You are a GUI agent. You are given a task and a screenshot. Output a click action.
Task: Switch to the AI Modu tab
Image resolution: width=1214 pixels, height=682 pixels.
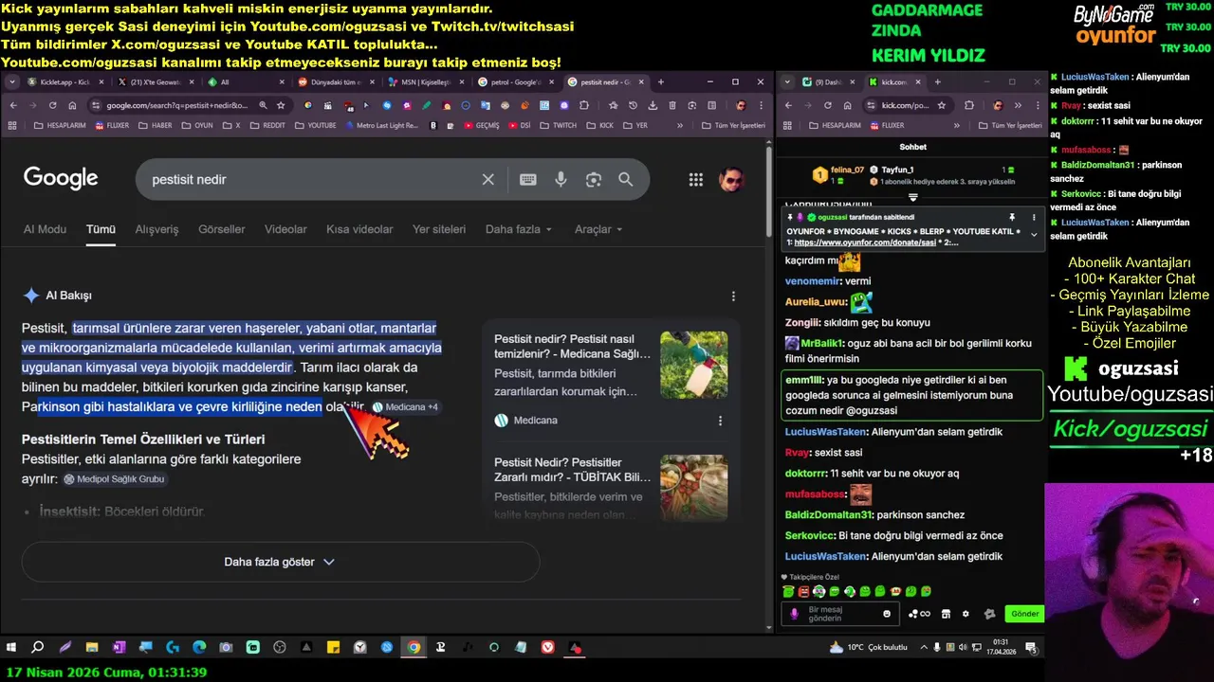click(45, 229)
